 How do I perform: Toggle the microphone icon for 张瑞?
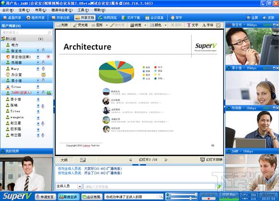pos(43,106)
